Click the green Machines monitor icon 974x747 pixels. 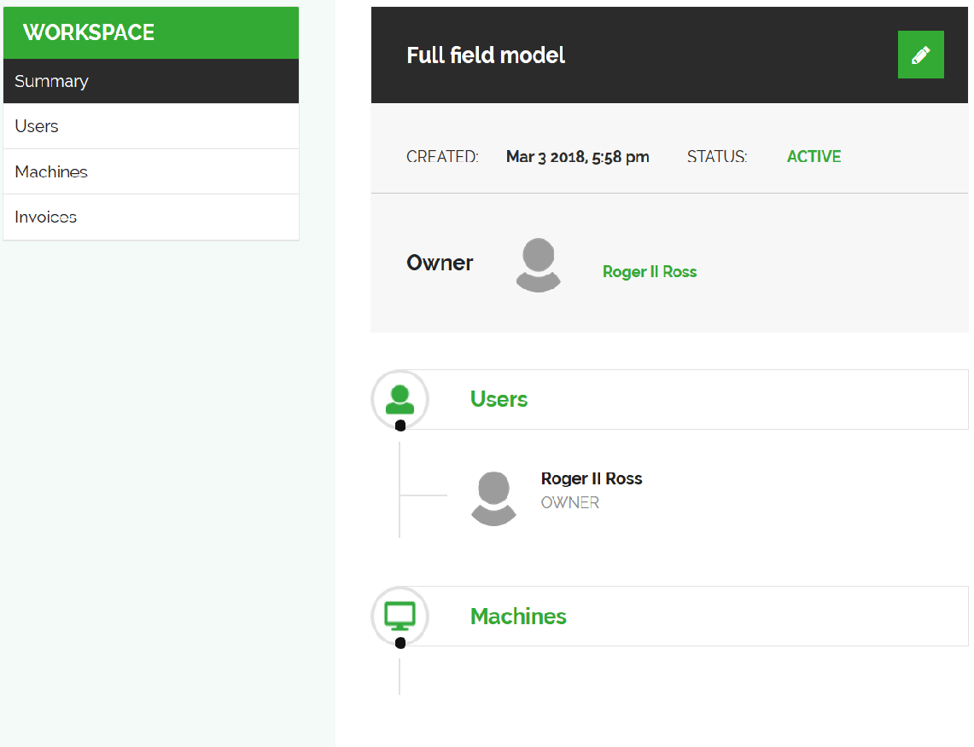[x=400, y=616]
